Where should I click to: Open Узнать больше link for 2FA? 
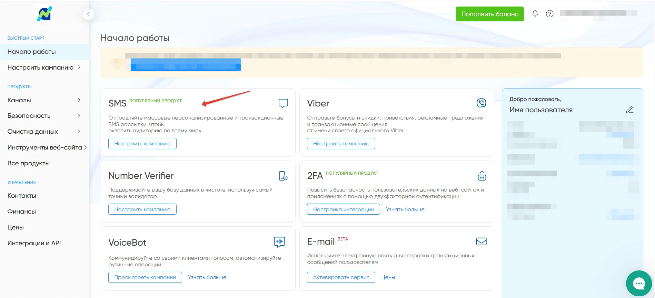click(405, 209)
